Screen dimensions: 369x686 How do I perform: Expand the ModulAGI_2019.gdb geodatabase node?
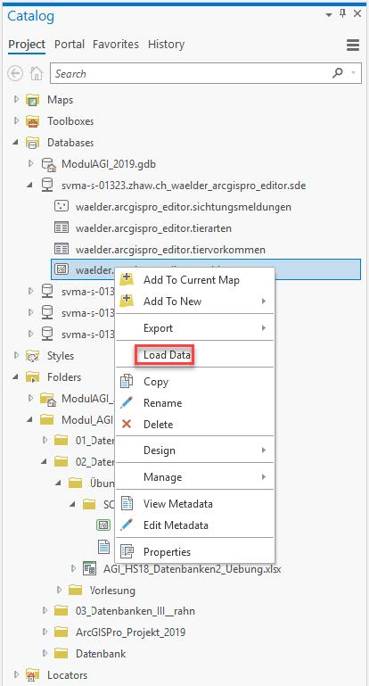(x=30, y=163)
